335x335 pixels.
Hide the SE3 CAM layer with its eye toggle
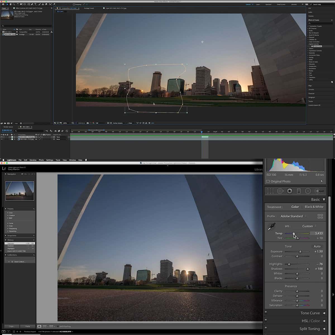[2, 137]
